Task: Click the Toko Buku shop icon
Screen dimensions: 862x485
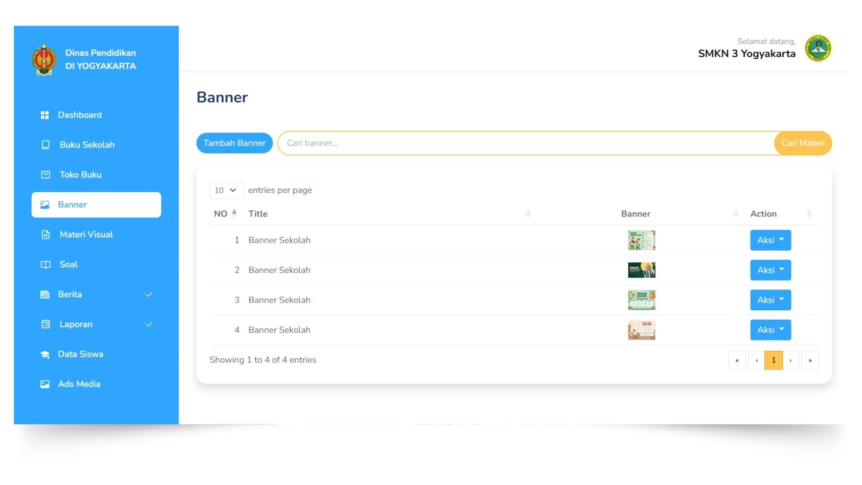Action: pos(45,175)
